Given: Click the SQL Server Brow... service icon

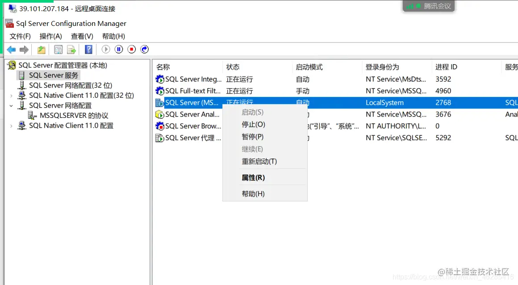Looking at the screenshot, I should point(159,126).
